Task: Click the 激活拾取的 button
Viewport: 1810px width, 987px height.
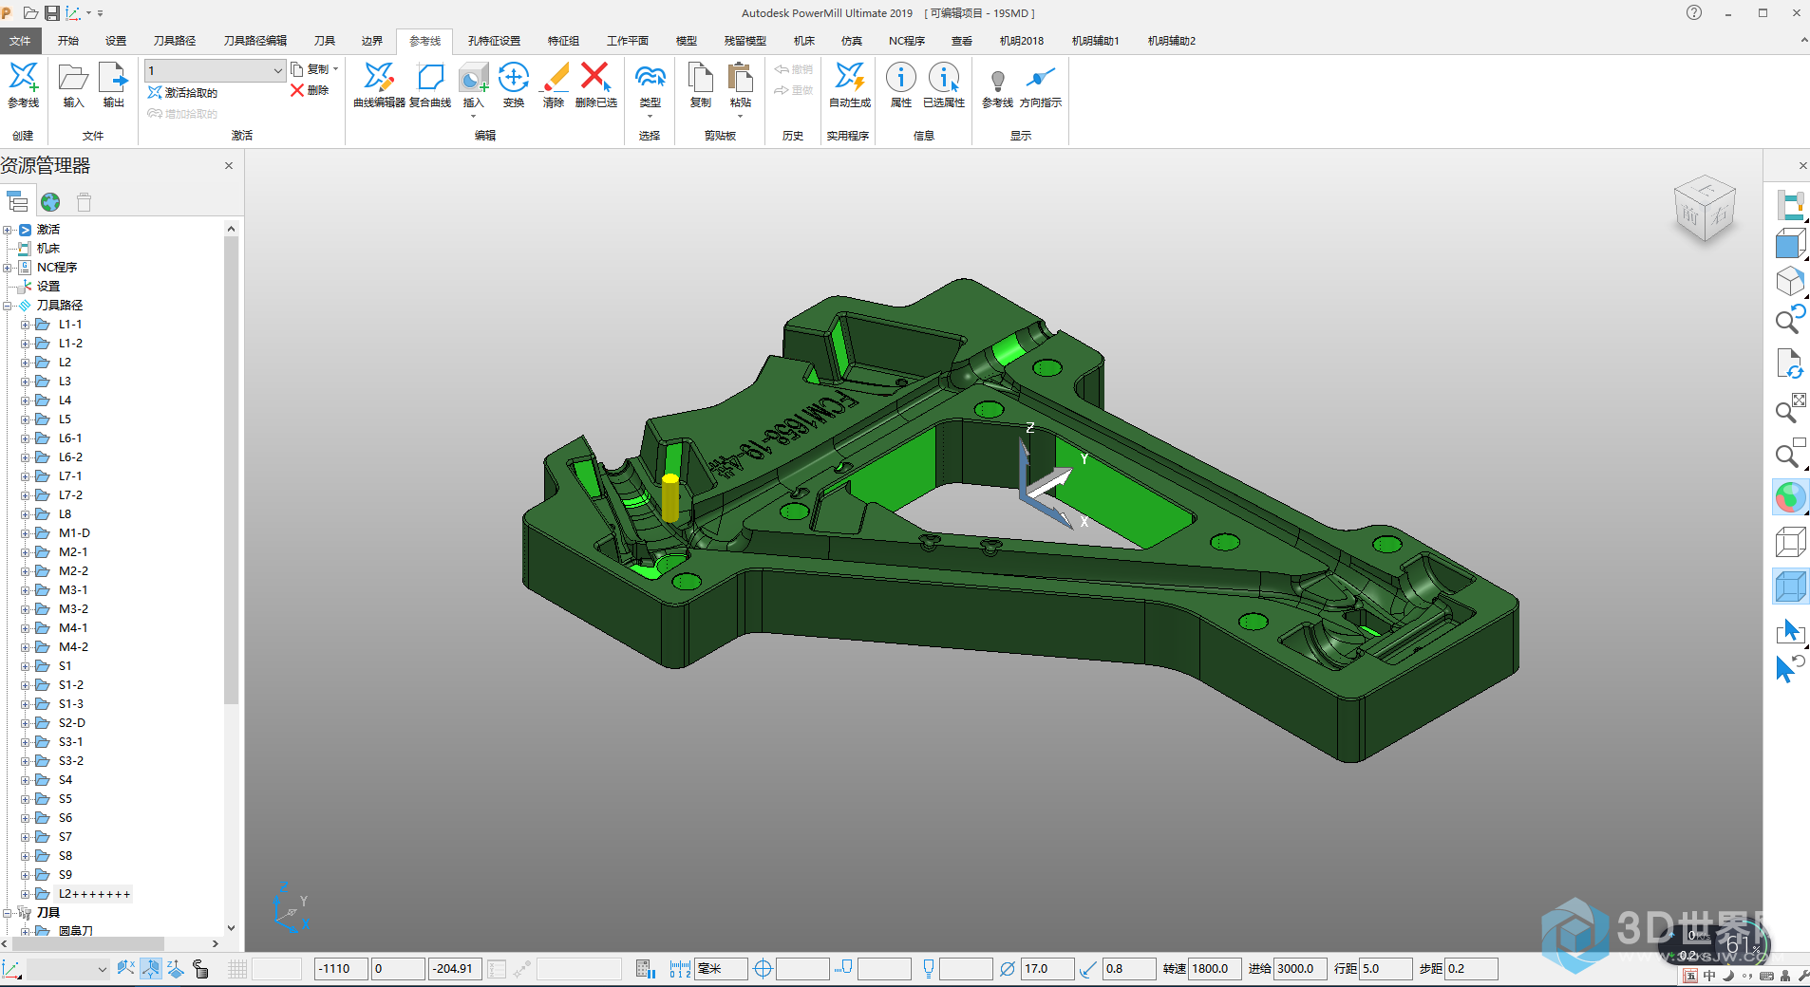Action: point(183,92)
